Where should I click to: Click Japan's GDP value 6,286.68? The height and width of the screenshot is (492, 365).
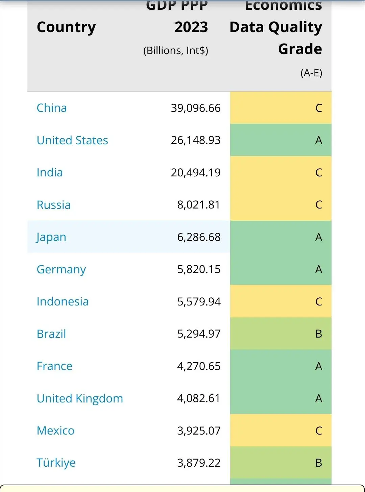(199, 237)
